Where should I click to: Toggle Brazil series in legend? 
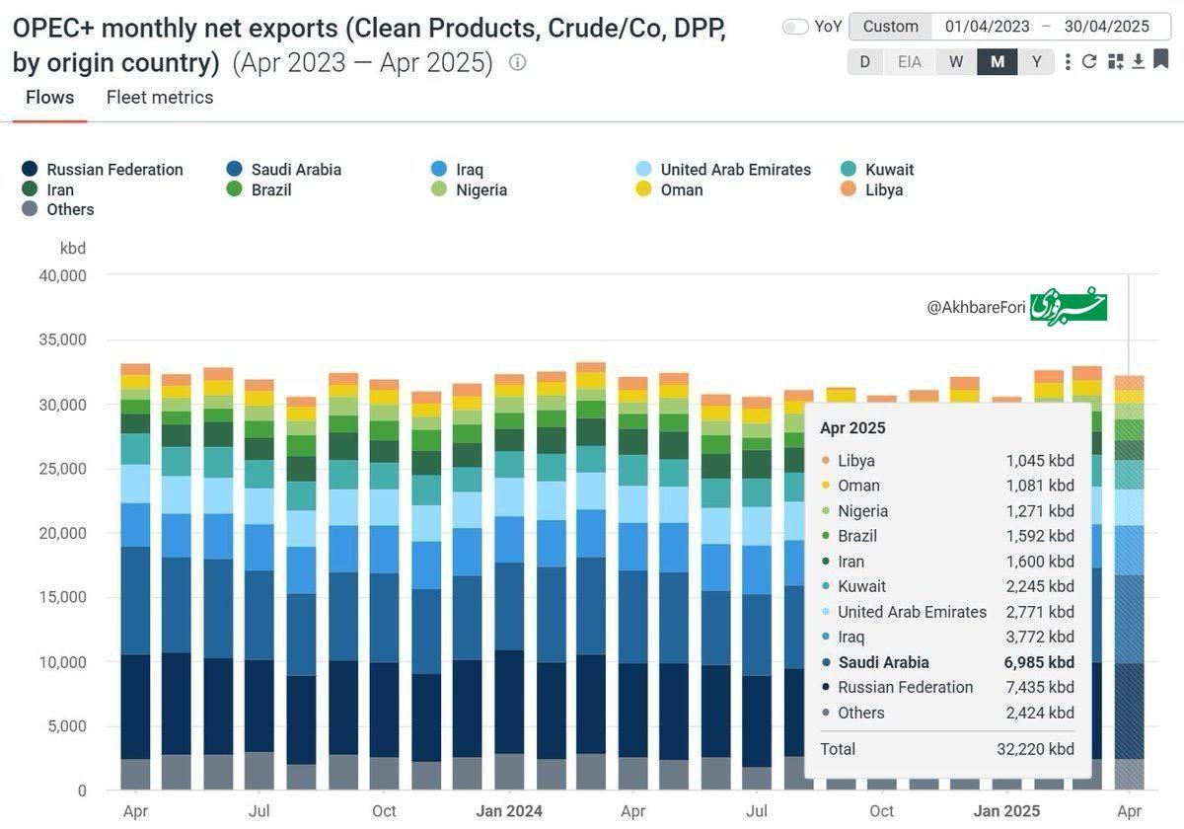[x=259, y=190]
